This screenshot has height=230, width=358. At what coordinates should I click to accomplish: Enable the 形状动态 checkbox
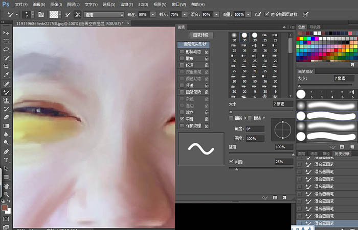(x=182, y=52)
